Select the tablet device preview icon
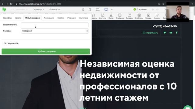Viewport: 195px width, 109px height. pos(90,9)
